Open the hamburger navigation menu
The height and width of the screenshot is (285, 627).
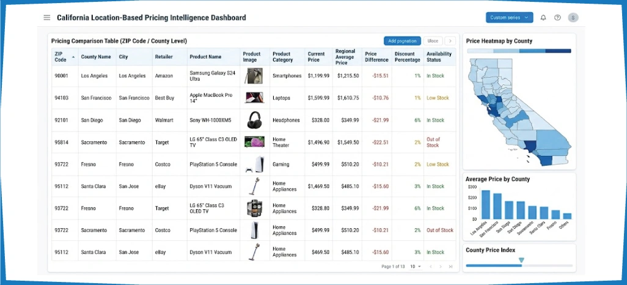pyautogui.click(x=47, y=18)
